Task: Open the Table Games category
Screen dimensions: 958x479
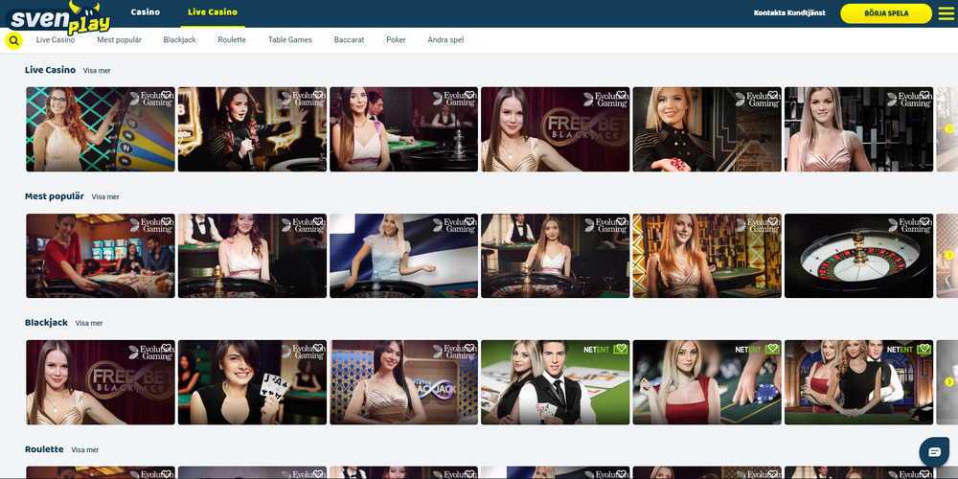Action: [290, 39]
